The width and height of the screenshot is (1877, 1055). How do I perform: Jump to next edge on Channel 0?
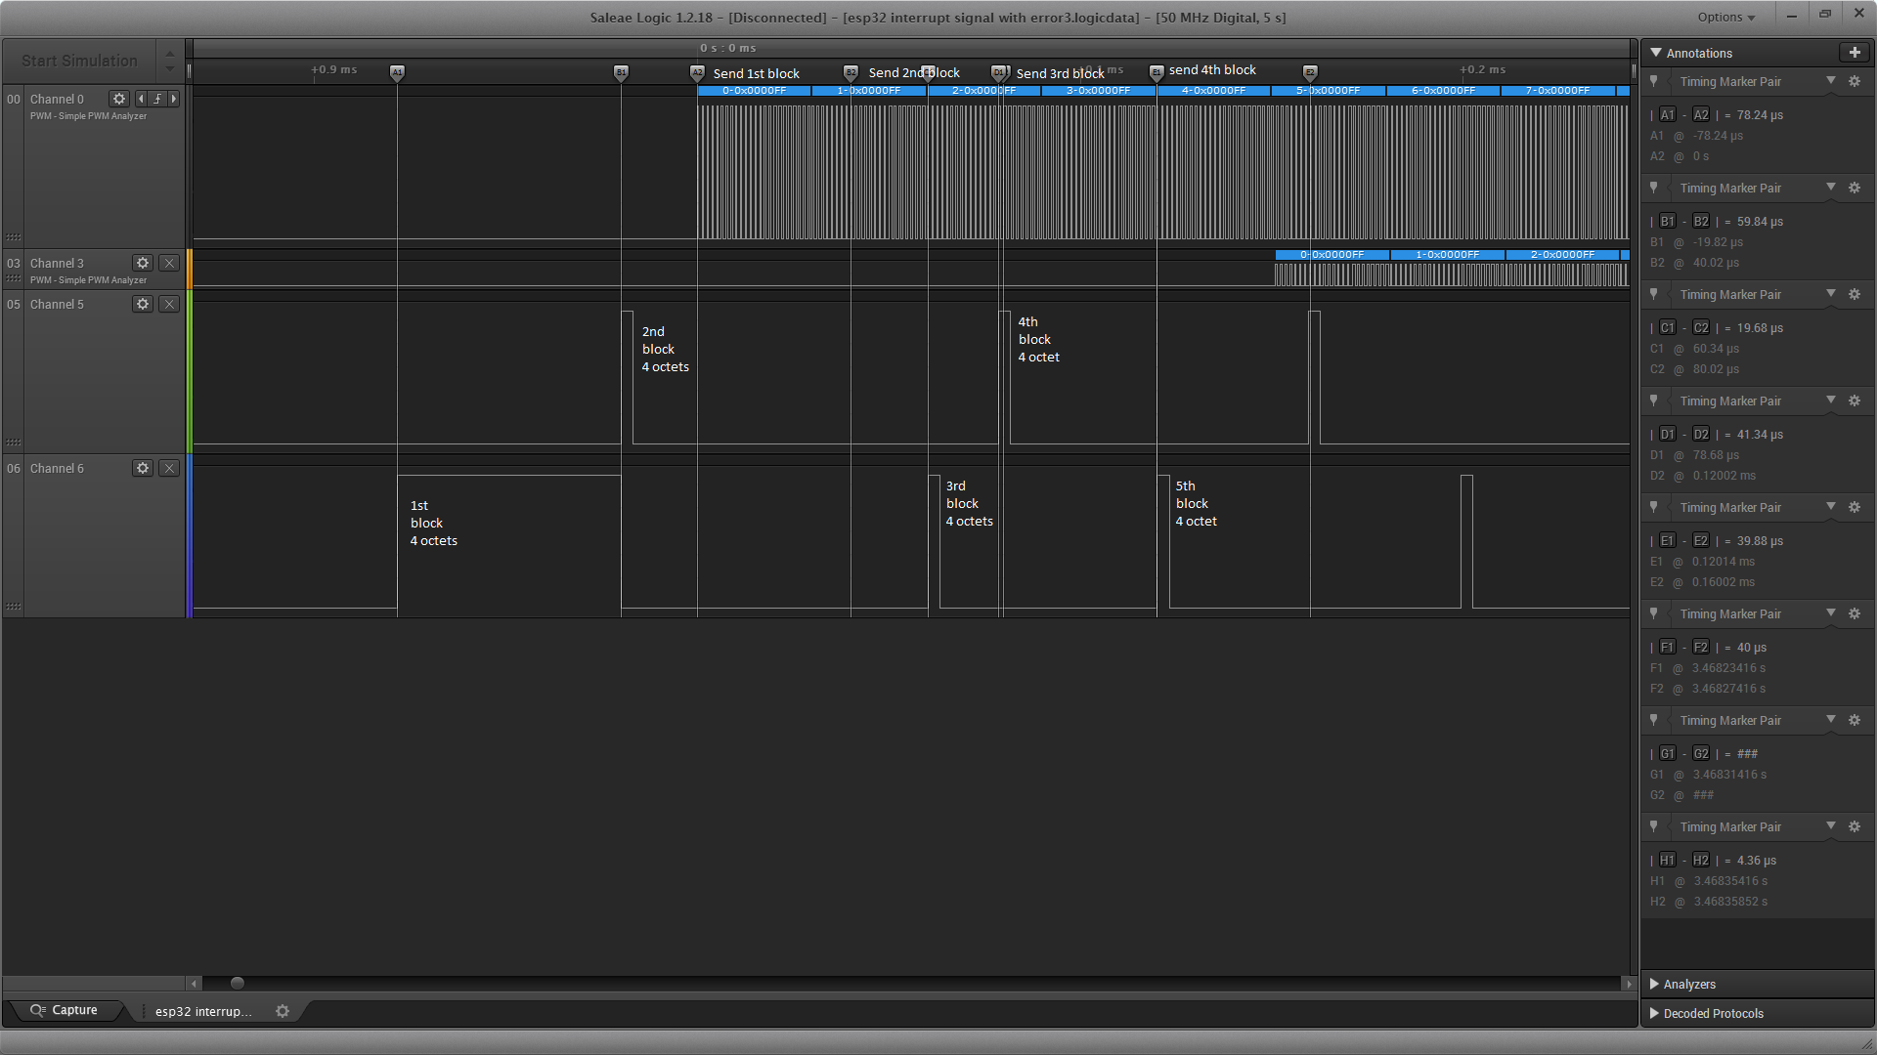pyautogui.click(x=174, y=99)
